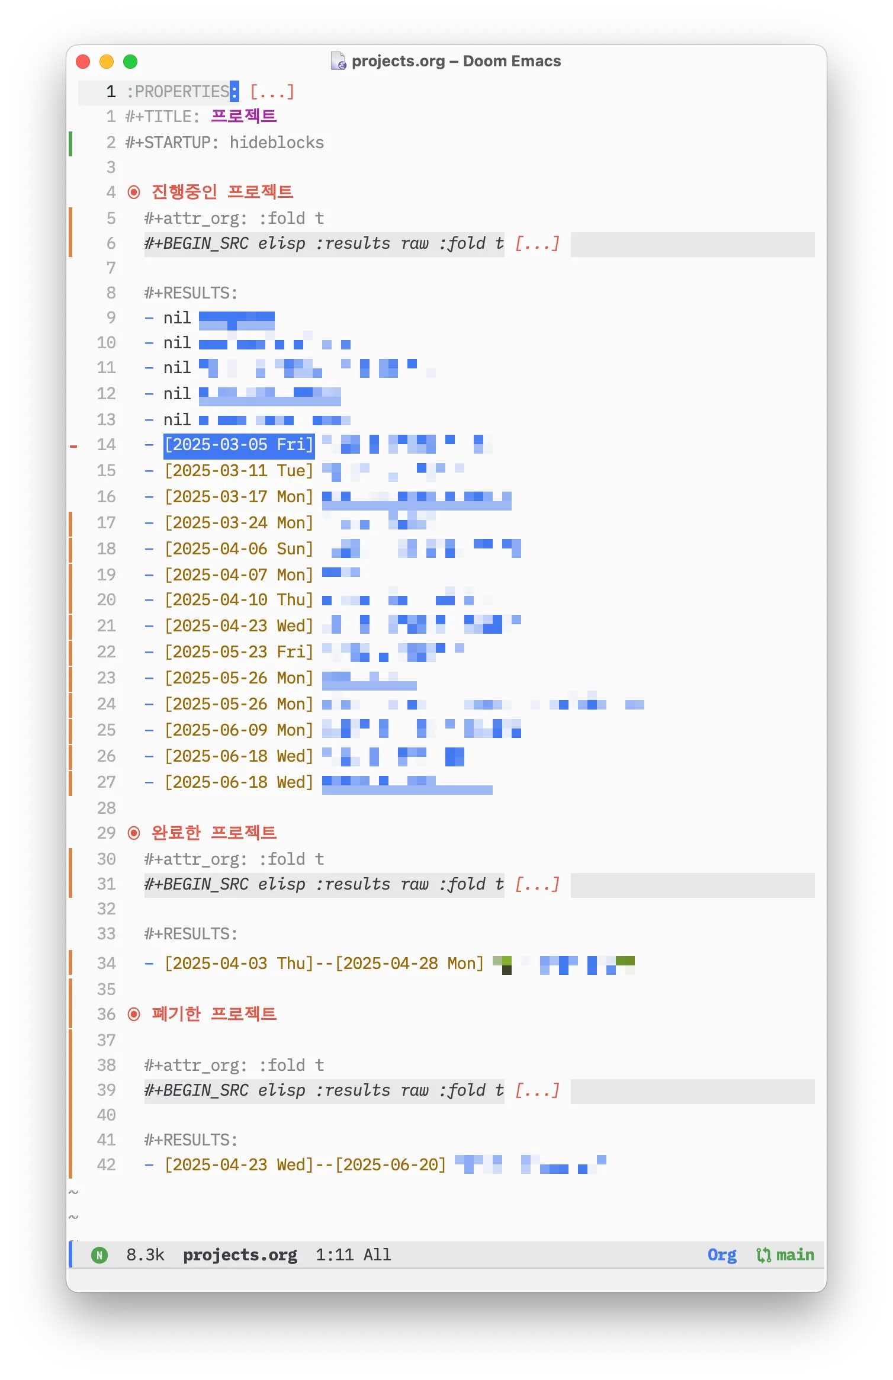This screenshot has width=893, height=1380.
Task: Expand the folded :PROPERTIES: drawer ellipsis
Action: coord(272,92)
